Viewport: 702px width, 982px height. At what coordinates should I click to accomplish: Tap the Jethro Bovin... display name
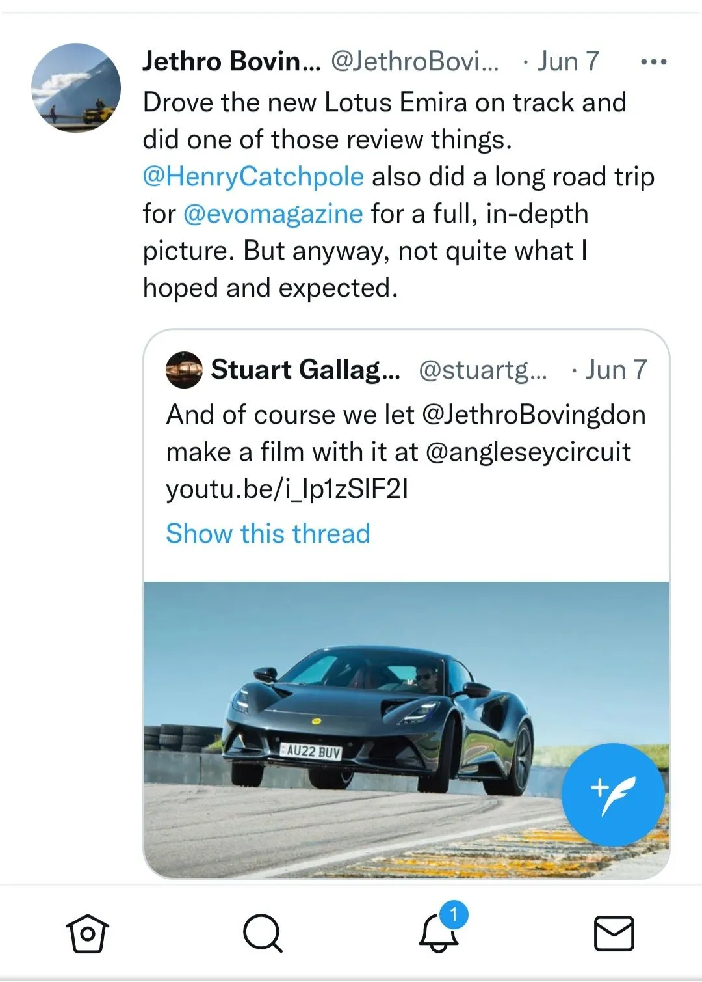point(231,62)
